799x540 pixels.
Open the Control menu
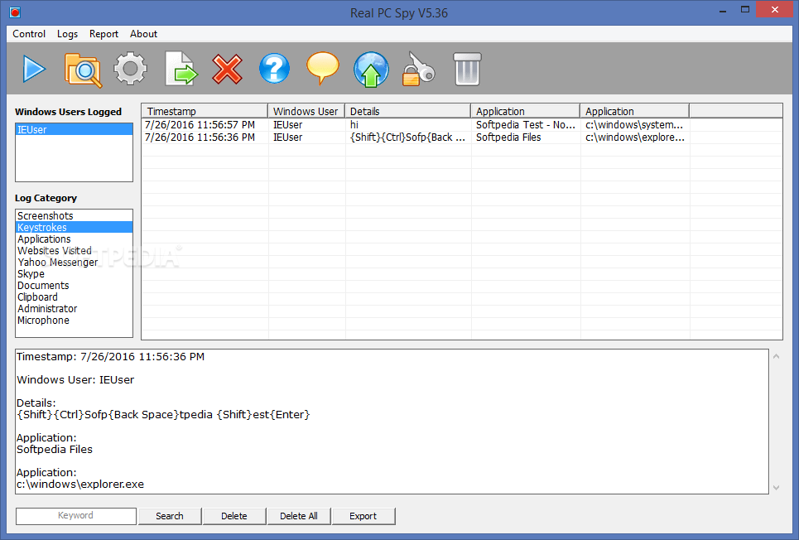[29, 34]
